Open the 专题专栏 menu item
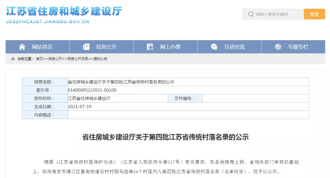Viewport: 330px width, 178px height. tap(293, 47)
